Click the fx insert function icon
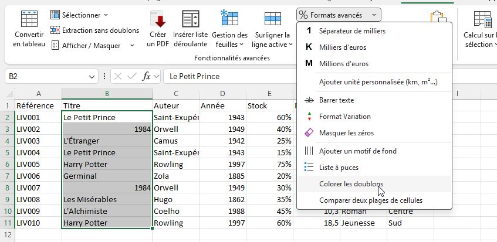Screen dimensions: 497x242 click(x=146, y=76)
